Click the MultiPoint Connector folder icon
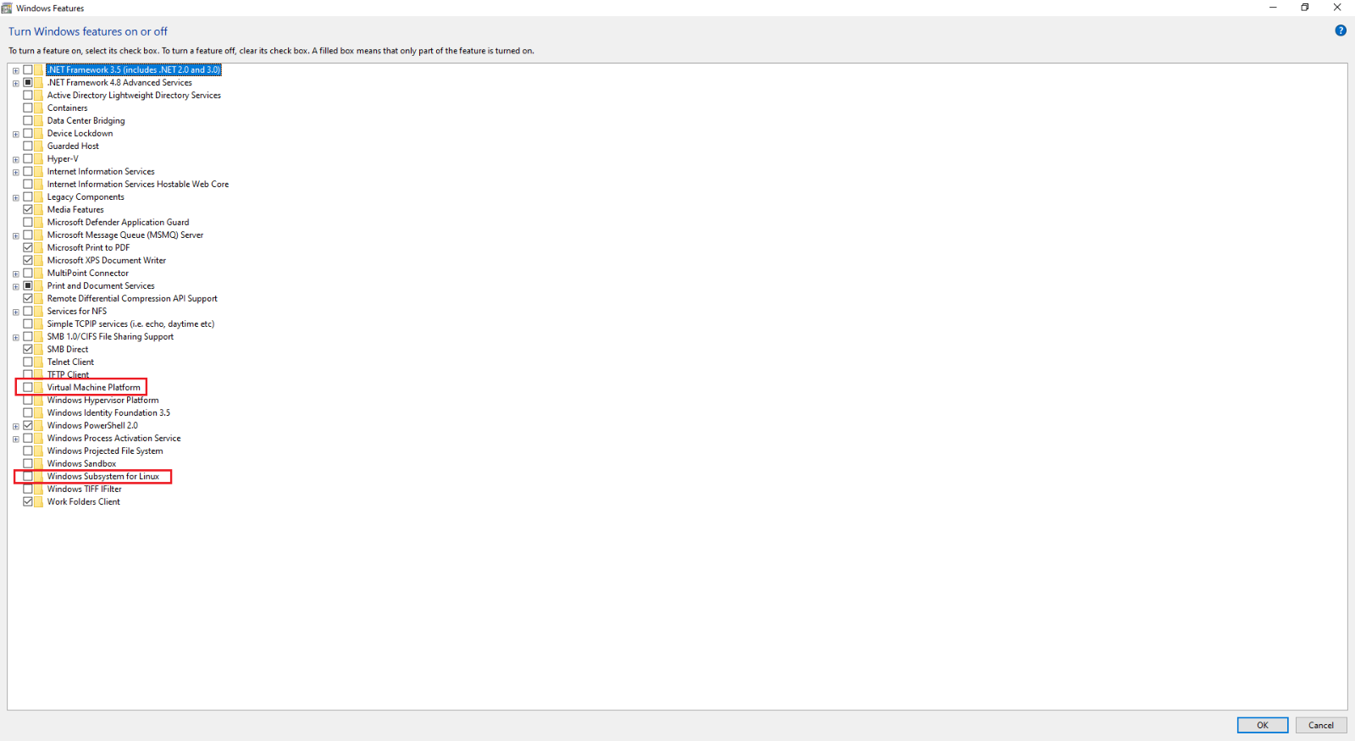The height and width of the screenshot is (741, 1355). point(39,273)
